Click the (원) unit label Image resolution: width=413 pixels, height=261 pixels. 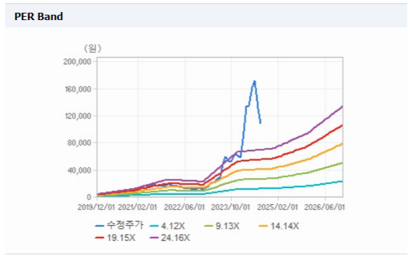pos(93,48)
